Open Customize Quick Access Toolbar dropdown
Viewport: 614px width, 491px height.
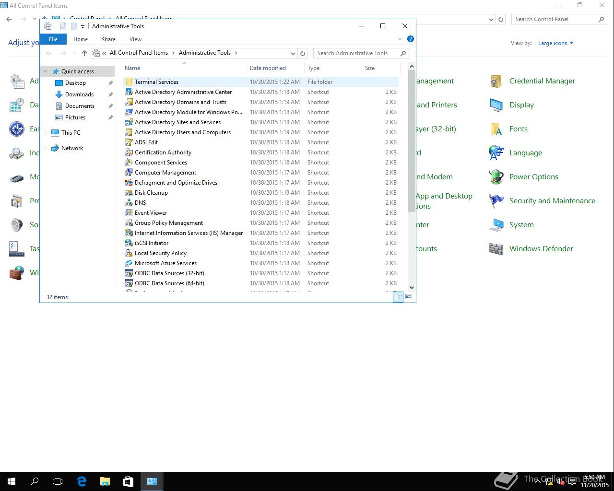pyautogui.click(x=83, y=26)
